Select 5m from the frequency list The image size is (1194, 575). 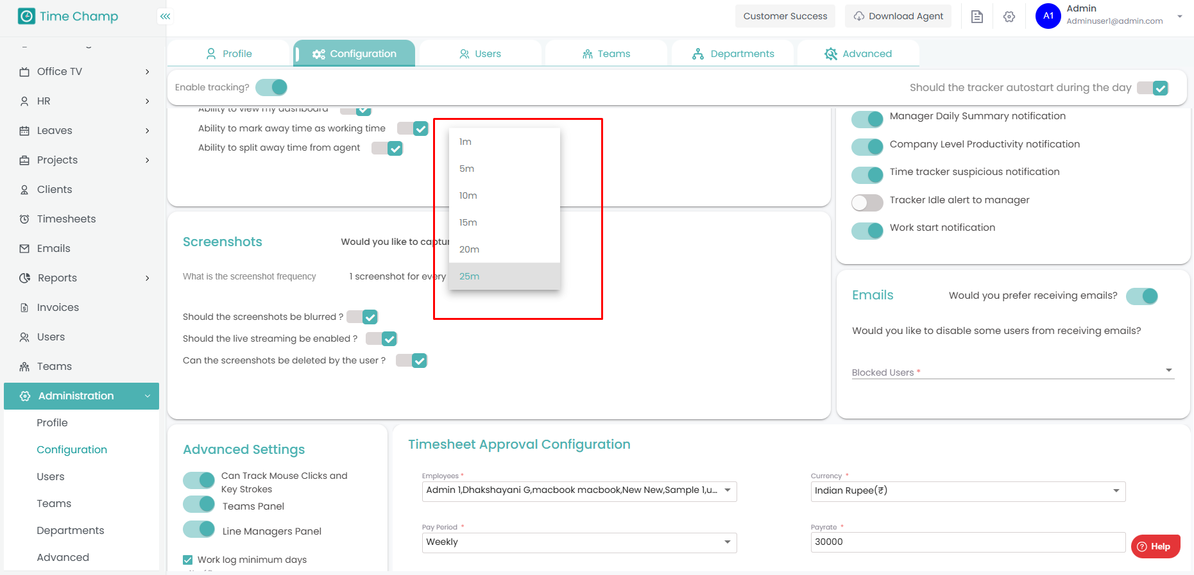click(x=505, y=169)
